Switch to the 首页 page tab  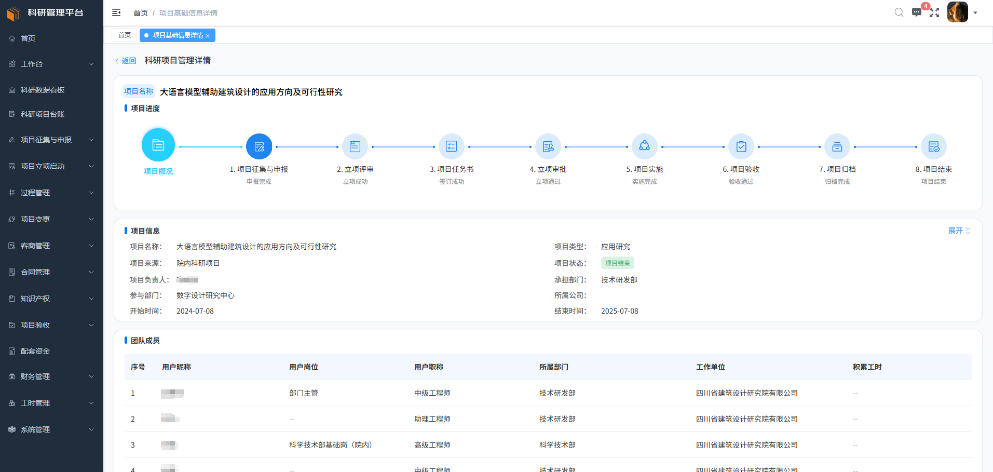(125, 35)
